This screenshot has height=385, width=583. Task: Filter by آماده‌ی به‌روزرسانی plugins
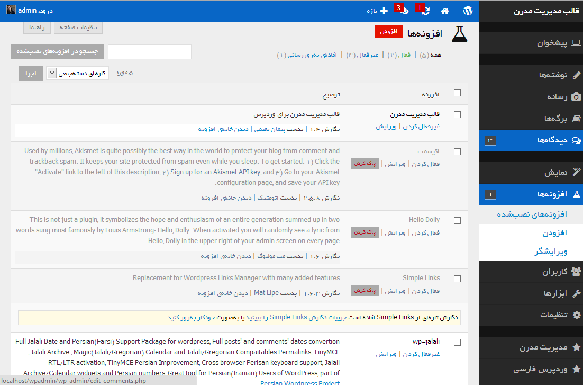pyautogui.click(x=312, y=55)
